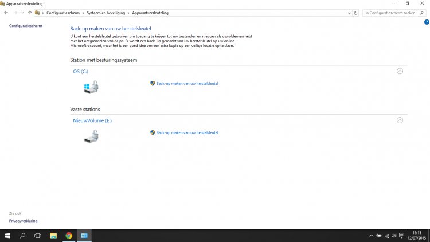Open the Action Center notifications

[402, 236]
